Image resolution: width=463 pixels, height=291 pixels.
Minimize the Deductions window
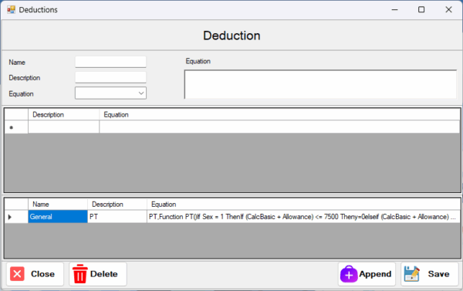pyautogui.click(x=395, y=10)
